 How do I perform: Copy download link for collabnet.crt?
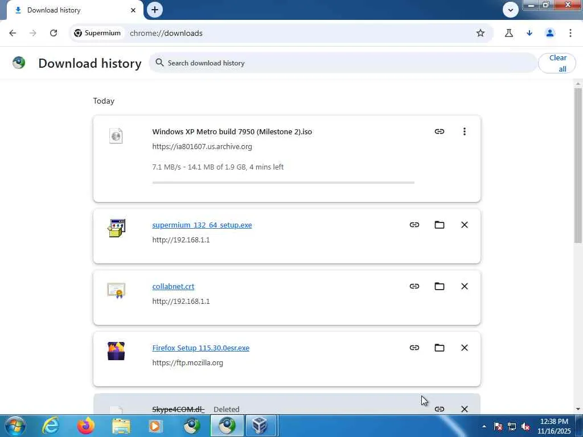414,286
